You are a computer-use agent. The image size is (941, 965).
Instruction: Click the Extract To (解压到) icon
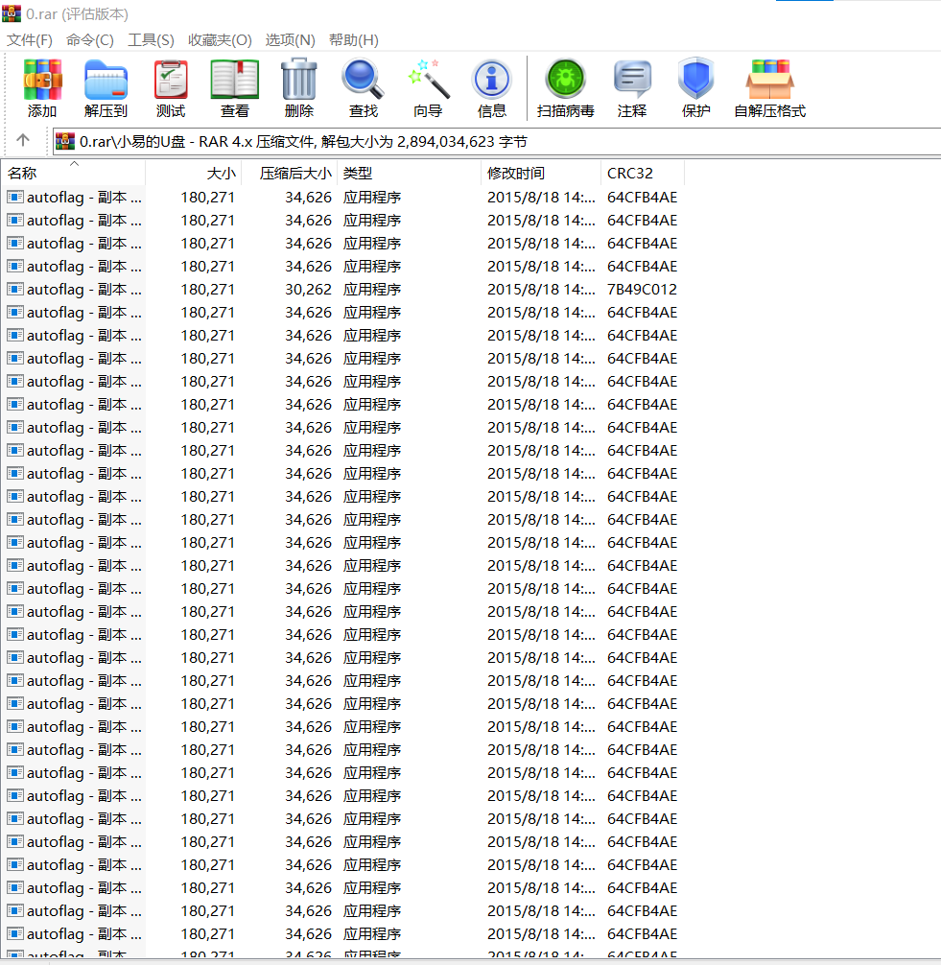(x=106, y=87)
